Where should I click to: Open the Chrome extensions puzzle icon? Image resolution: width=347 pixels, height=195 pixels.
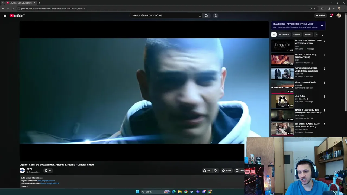(322, 8)
